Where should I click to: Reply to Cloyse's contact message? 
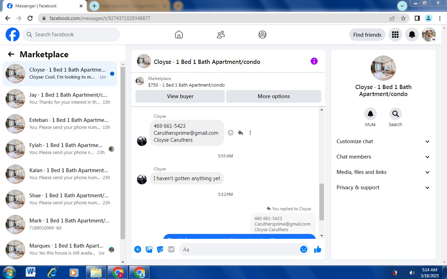click(240, 133)
